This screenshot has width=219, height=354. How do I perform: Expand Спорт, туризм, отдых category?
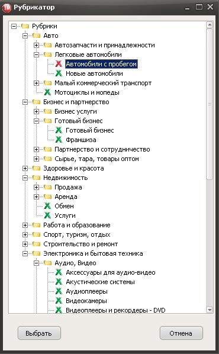25,235
